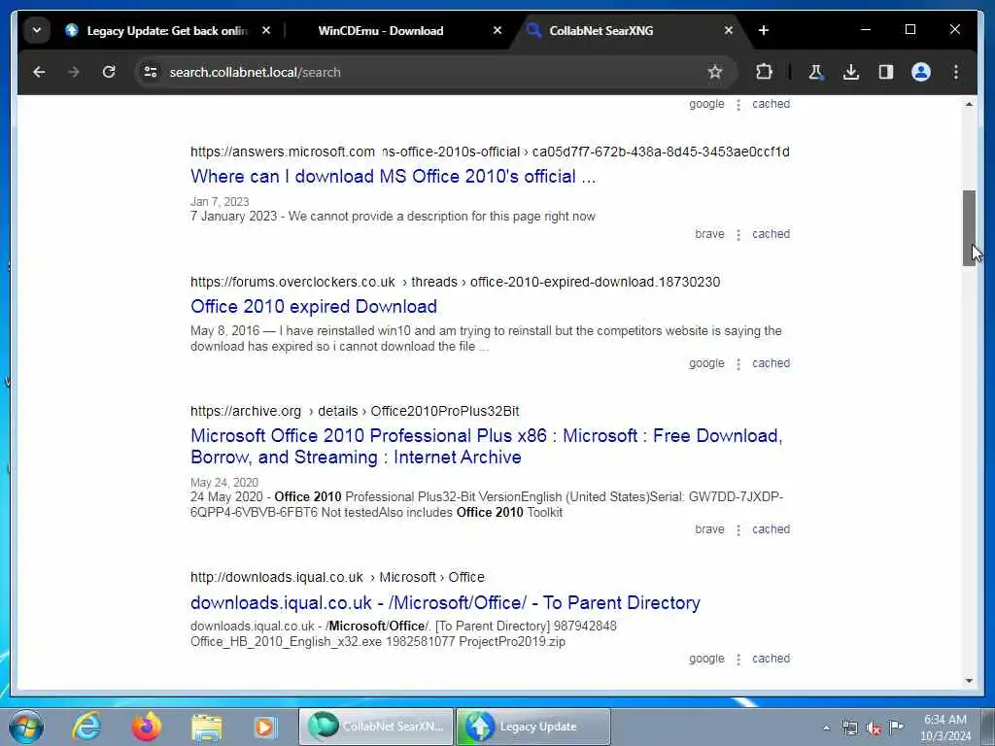Open Windows Explorer folder in taskbar
This screenshot has width=995, height=746.
(x=206, y=728)
